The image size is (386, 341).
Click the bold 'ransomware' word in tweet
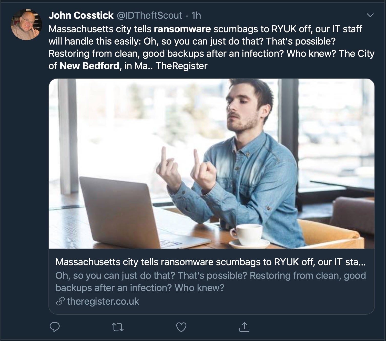pos(182,29)
